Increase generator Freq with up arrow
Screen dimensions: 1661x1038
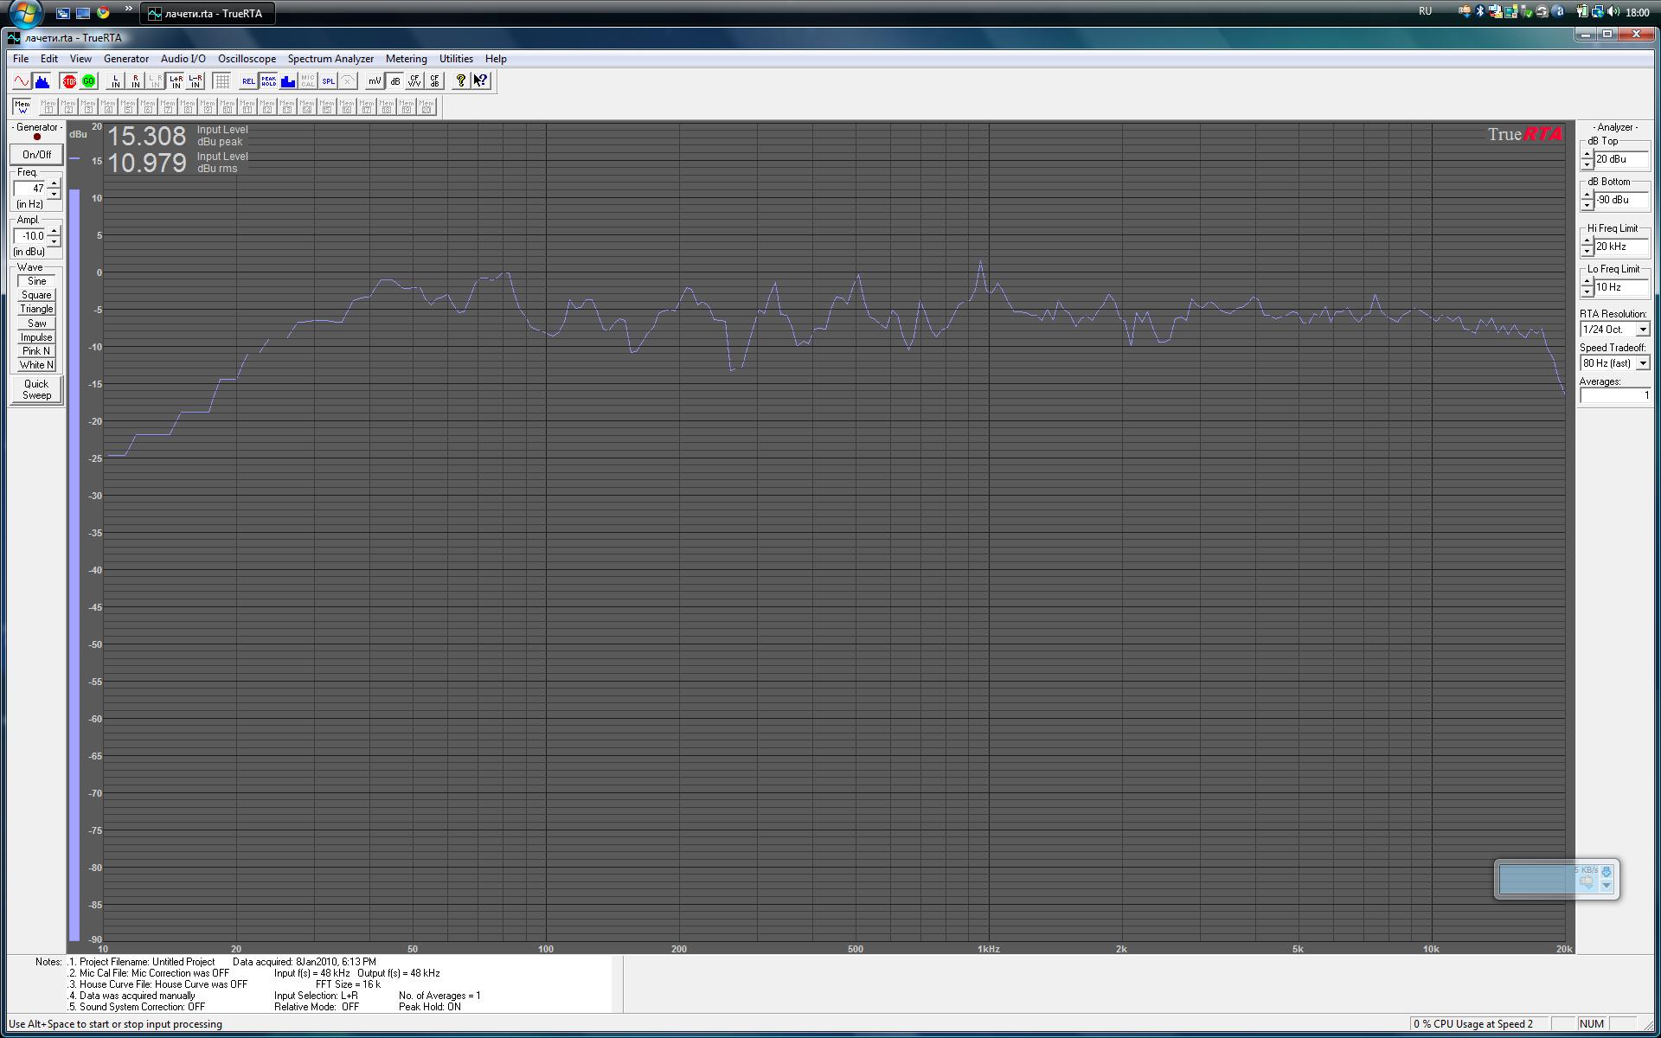coord(54,183)
